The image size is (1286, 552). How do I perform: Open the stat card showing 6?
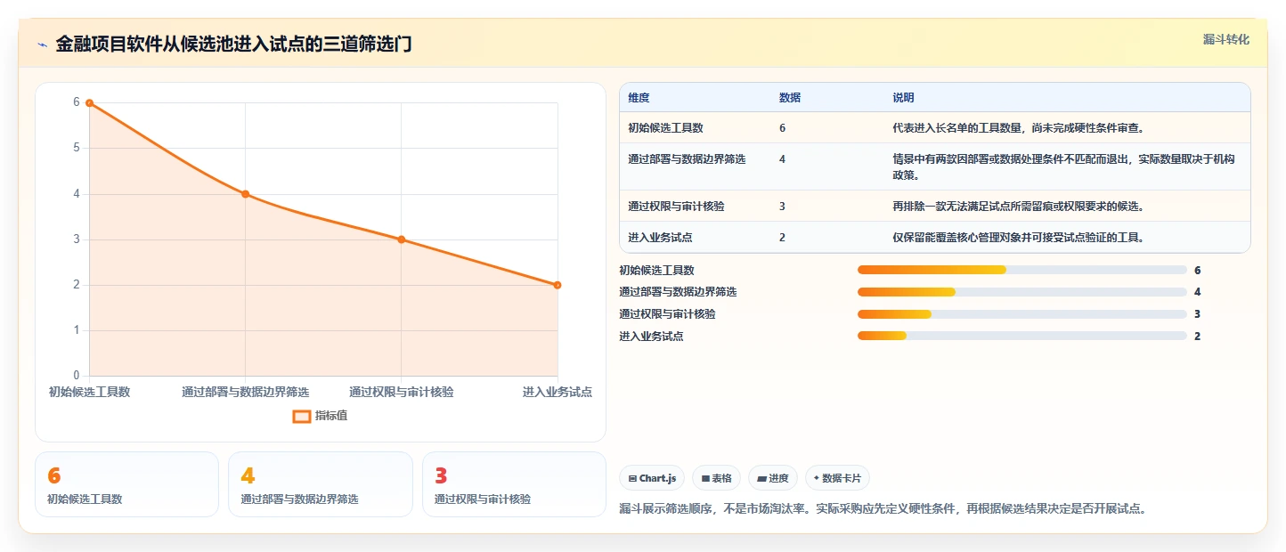click(126, 484)
